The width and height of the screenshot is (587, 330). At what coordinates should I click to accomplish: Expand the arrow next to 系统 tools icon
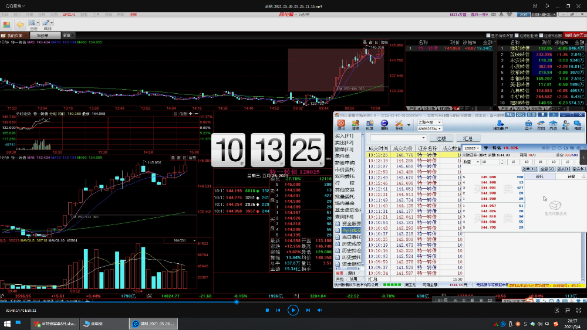[409, 125]
